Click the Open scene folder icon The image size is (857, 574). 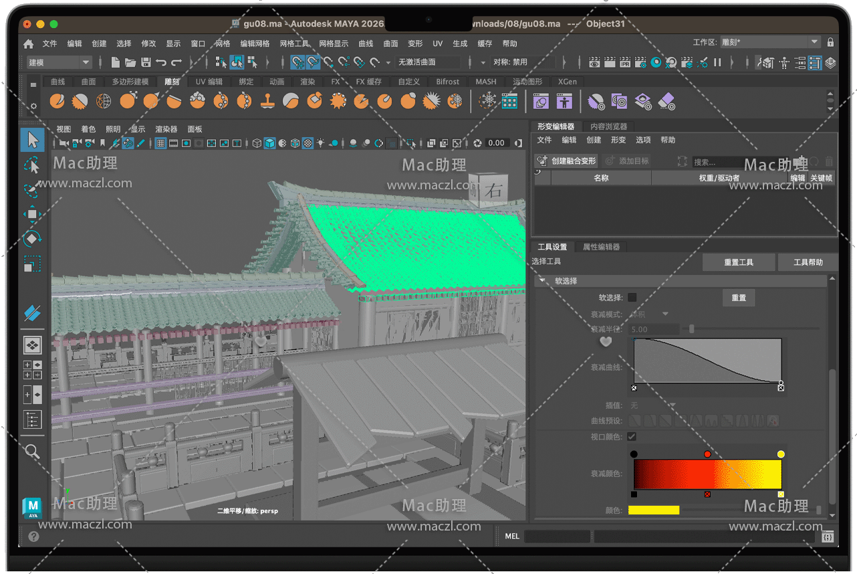[130, 62]
